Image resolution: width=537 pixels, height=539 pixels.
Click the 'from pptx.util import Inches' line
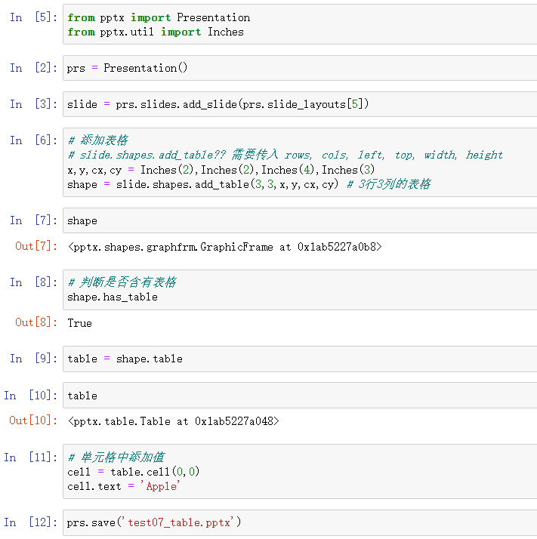tap(156, 32)
